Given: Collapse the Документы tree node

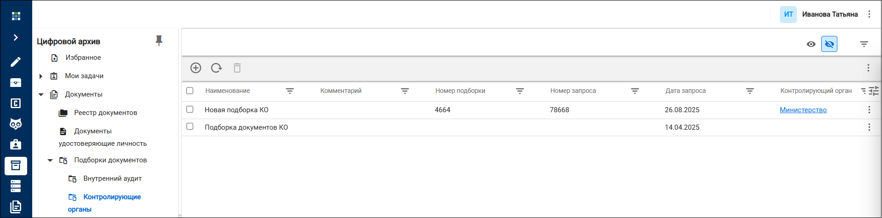Looking at the screenshot, I should click(x=41, y=95).
